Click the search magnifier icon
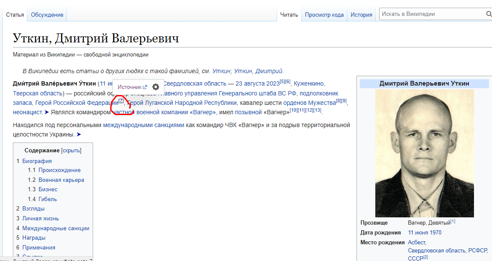Image resolution: width=492 pixels, height=261 pixels. (489, 14)
